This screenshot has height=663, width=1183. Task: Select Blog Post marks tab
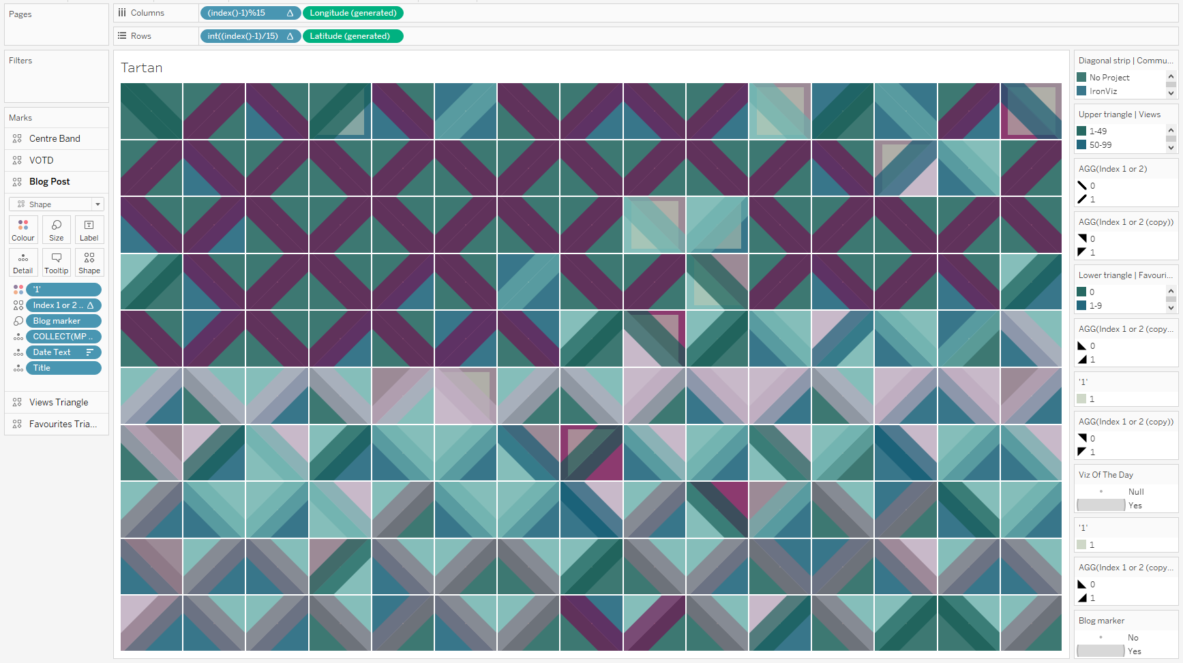tap(57, 182)
